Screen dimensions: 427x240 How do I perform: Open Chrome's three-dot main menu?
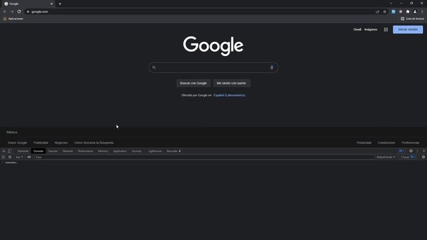click(x=422, y=12)
